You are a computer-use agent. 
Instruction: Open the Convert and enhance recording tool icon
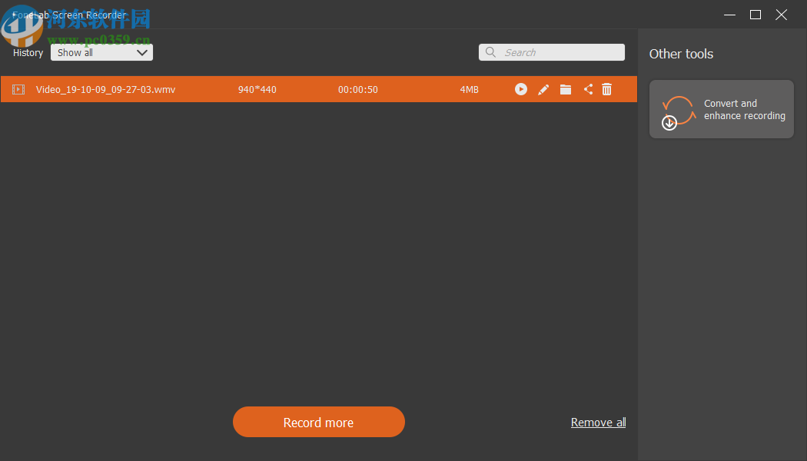679,109
